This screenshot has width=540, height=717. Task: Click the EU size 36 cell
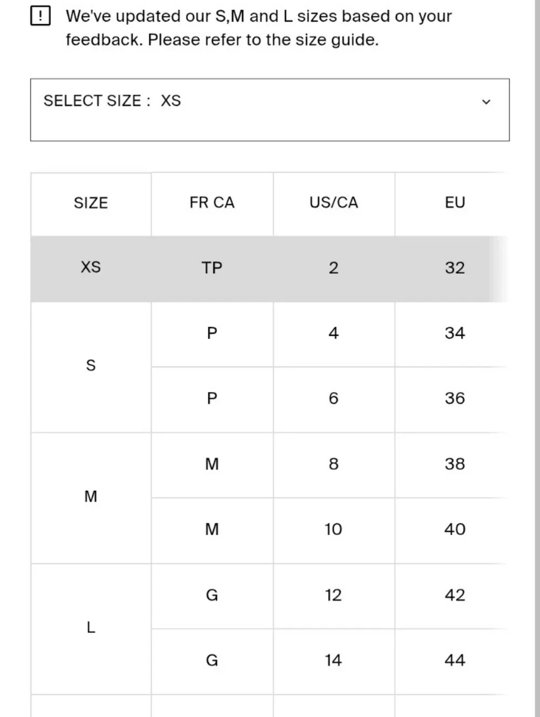pyautogui.click(x=455, y=400)
